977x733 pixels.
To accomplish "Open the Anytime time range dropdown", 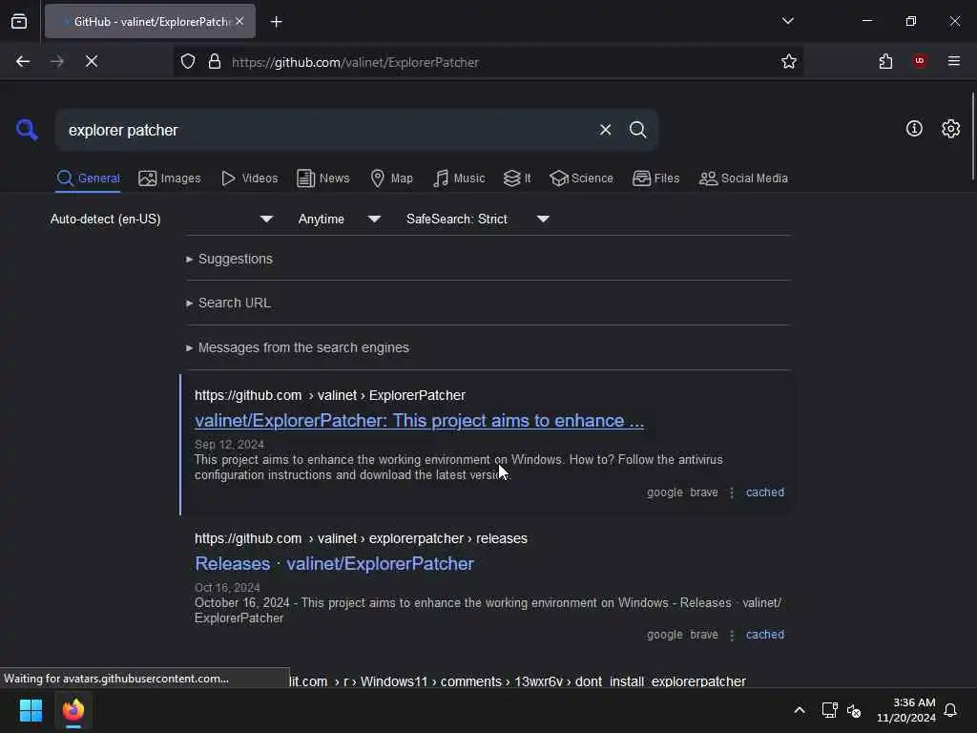I will pyautogui.click(x=339, y=219).
